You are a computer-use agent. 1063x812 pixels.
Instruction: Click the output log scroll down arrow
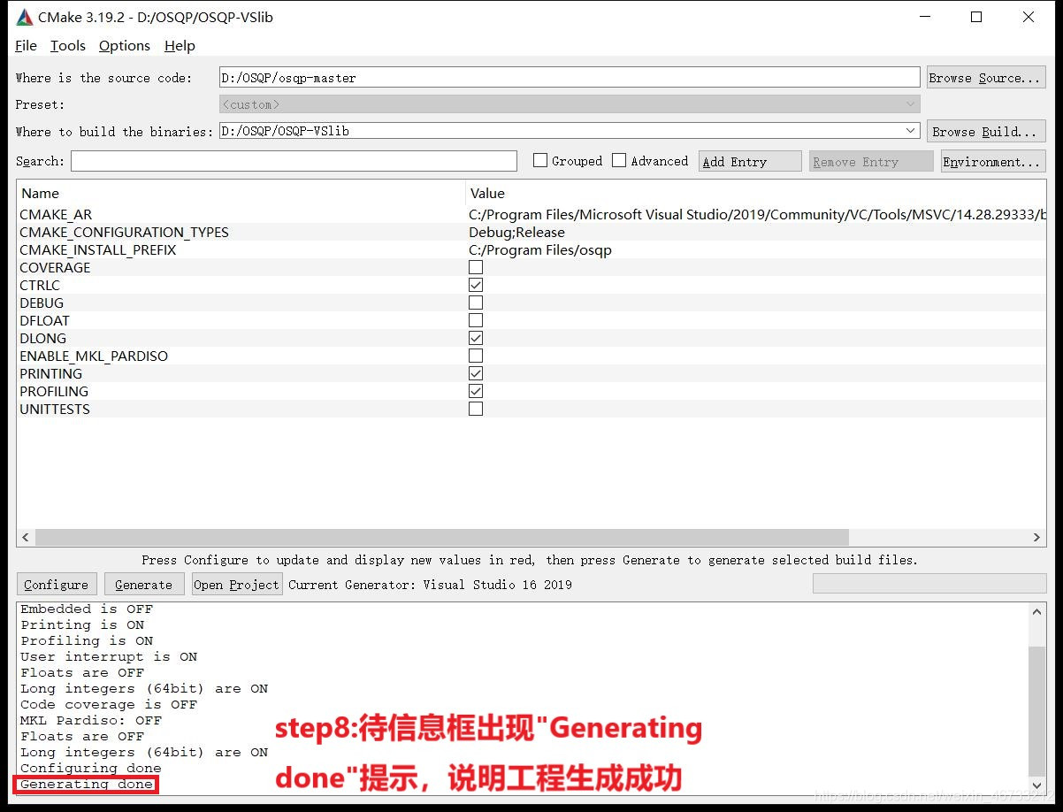pos(1037,785)
